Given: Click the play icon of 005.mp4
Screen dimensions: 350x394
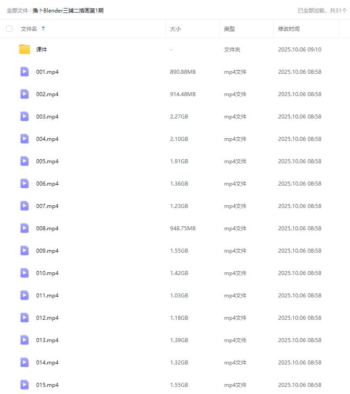Looking at the screenshot, I should [25, 161].
